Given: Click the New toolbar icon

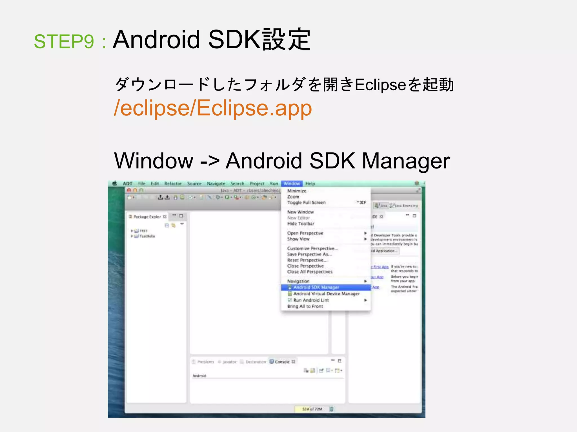Looking at the screenshot, I should 130,197.
